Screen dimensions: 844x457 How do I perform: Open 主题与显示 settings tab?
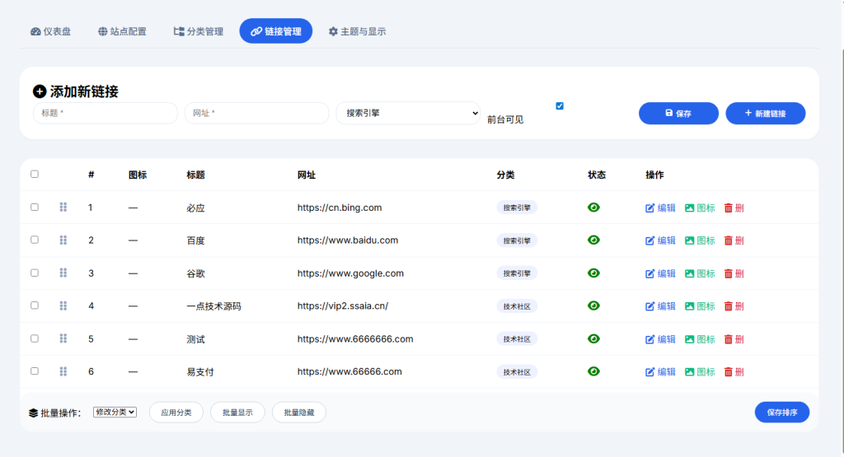[x=358, y=31]
